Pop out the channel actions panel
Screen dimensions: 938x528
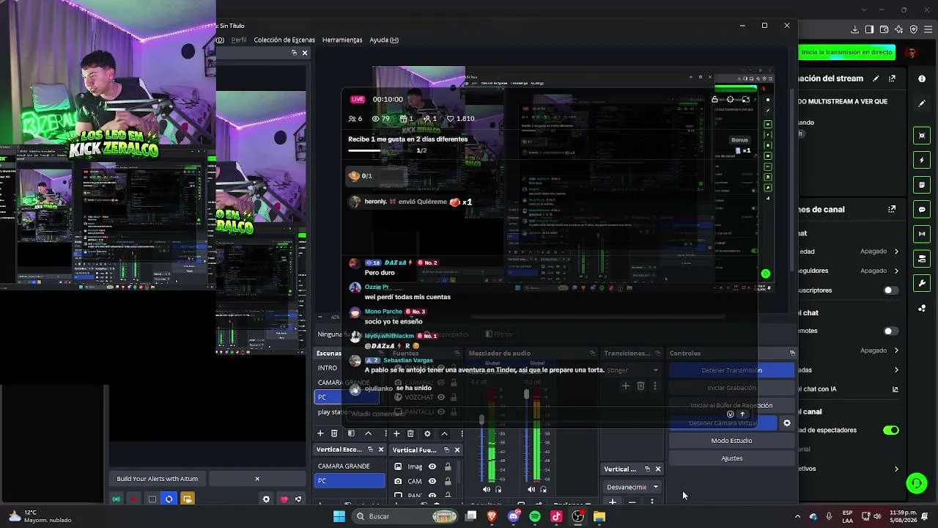pos(892,209)
